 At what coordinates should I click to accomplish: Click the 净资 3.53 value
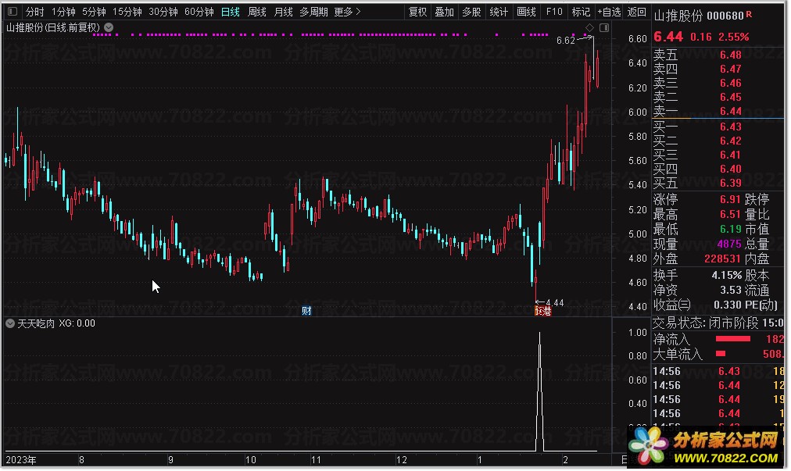[x=731, y=290]
